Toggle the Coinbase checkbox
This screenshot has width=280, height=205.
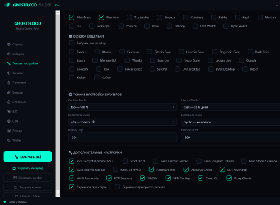tap(185, 17)
